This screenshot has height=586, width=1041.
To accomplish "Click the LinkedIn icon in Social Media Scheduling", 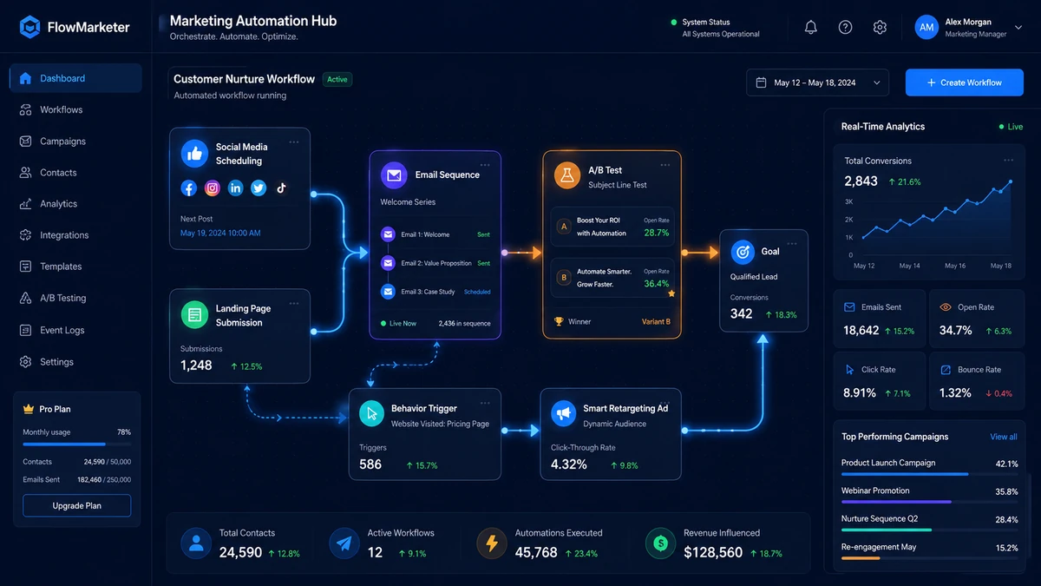I will (x=235, y=188).
